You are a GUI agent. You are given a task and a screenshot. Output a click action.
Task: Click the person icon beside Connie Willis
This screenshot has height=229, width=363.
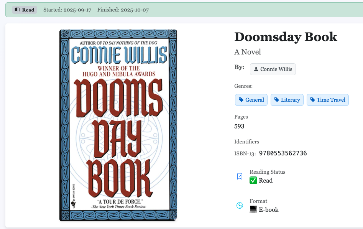[x=256, y=69]
